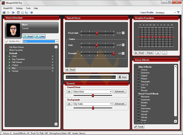
Task: Click the Pitch Shift slider handle
Action: click(97, 33)
